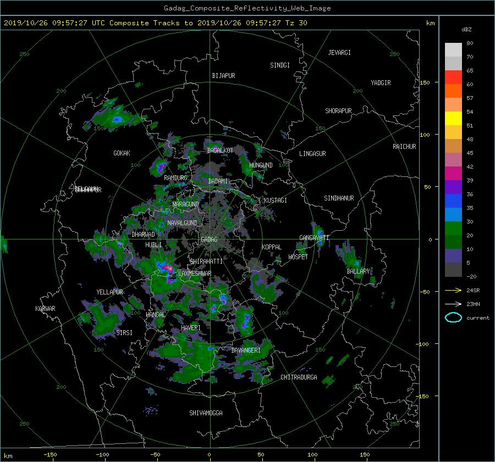Click the NARAGUND city label
This screenshot has width=495, height=462.
pos(186,204)
